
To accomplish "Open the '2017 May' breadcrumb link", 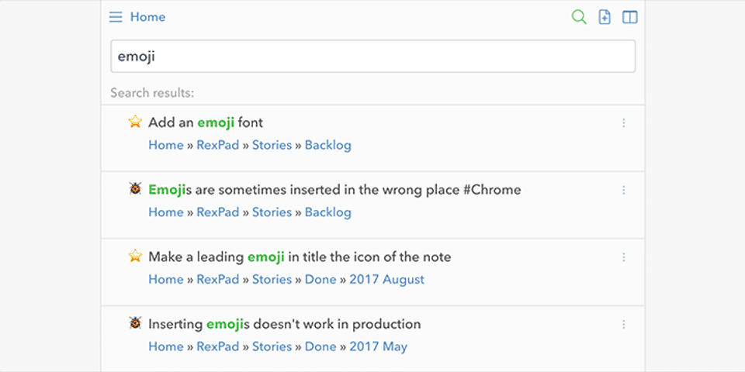I will click(x=378, y=346).
